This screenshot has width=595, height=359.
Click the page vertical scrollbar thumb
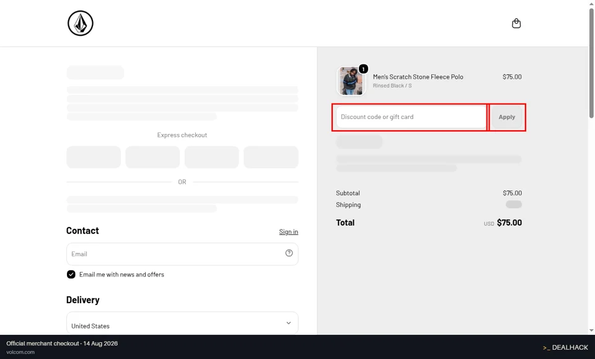(x=591, y=63)
